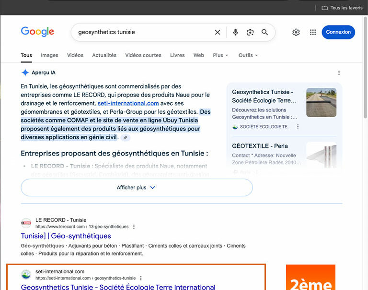The image size is (368, 290).
Task: Open Google Lens image search icon
Action: pos(250,32)
